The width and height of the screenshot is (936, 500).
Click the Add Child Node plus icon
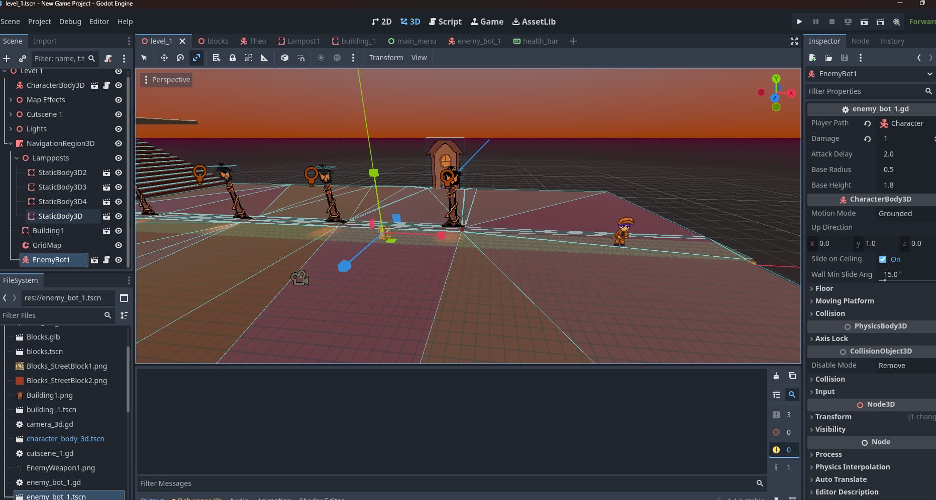pos(7,59)
